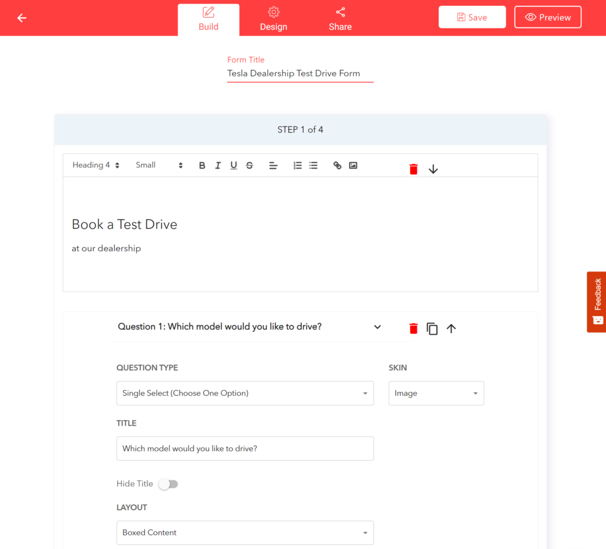The height and width of the screenshot is (549, 606).
Task: Move Question 1 up with the arrow icon
Action: tap(451, 328)
